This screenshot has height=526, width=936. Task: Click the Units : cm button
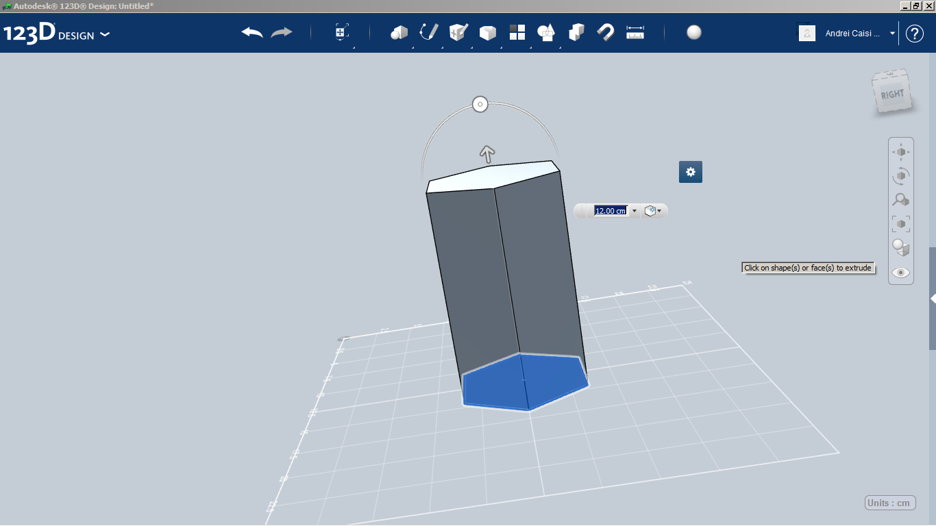890,503
